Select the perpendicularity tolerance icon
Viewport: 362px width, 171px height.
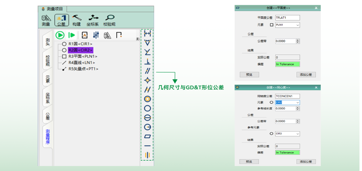(x=147, y=62)
